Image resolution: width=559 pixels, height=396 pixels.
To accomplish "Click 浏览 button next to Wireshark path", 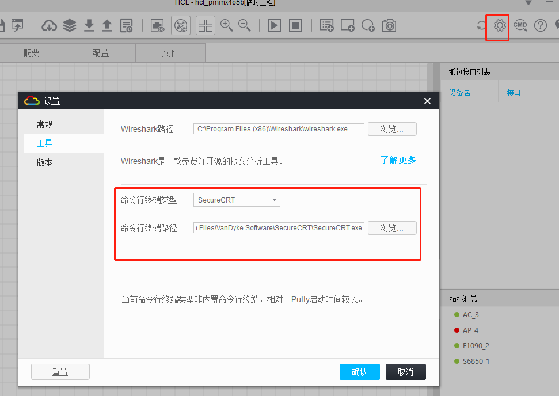I will coord(392,129).
